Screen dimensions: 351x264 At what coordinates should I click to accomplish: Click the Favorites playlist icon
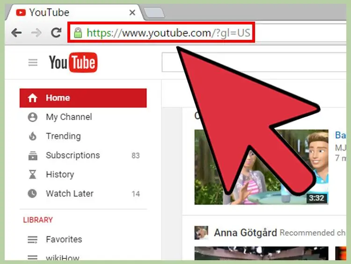pyautogui.click(x=32, y=240)
